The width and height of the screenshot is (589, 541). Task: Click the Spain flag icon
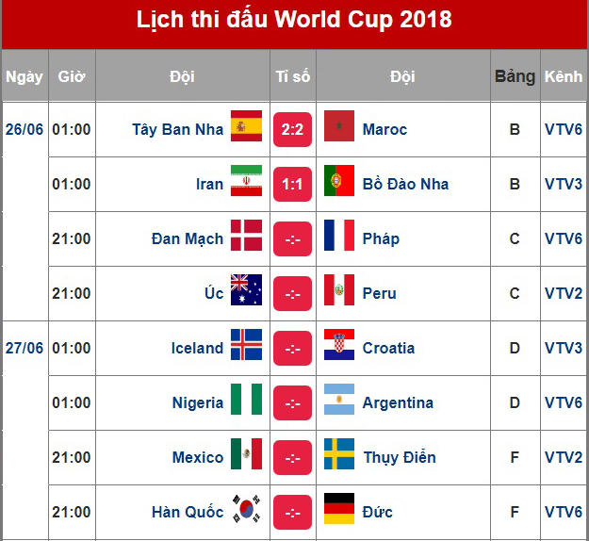[x=246, y=127]
